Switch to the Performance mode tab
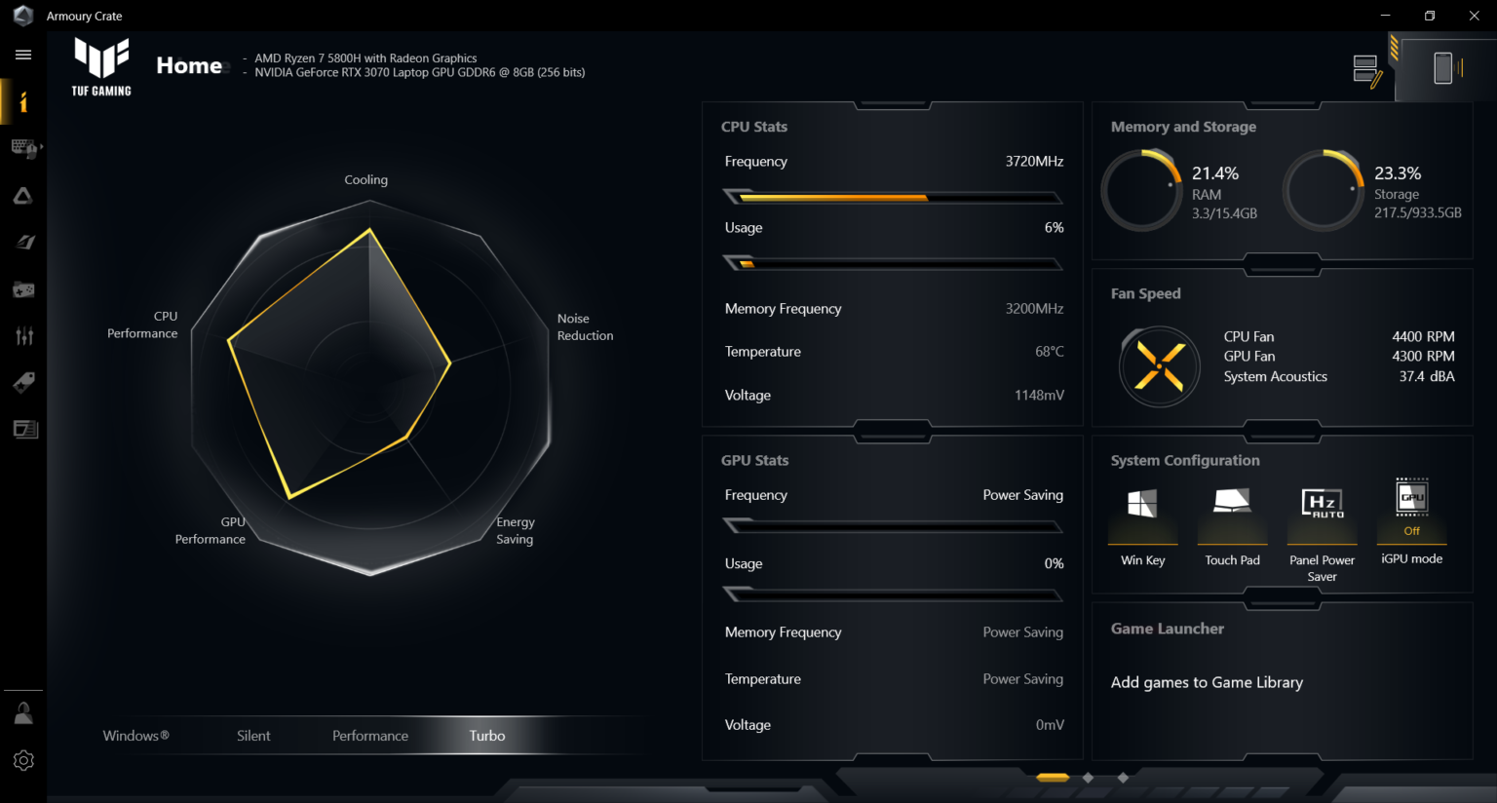Viewport: 1497px width, 803px height. coord(370,735)
